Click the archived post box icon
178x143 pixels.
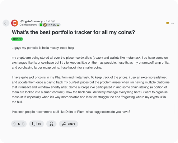click(167, 23)
